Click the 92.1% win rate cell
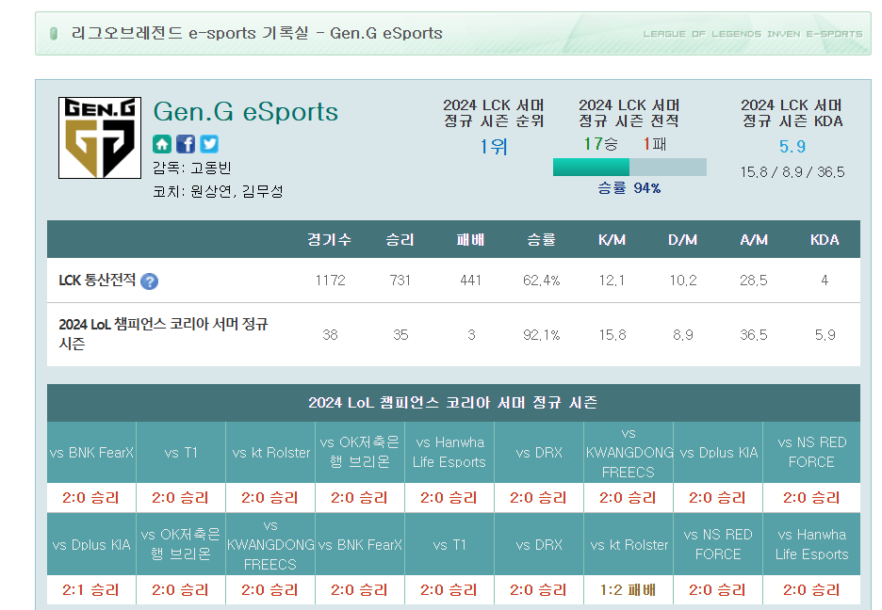The height and width of the screenshot is (610, 882). pyautogui.click(x=541, y=335)
